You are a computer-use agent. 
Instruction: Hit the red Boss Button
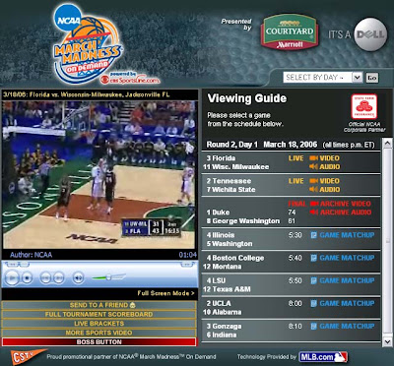click(99, 341)
